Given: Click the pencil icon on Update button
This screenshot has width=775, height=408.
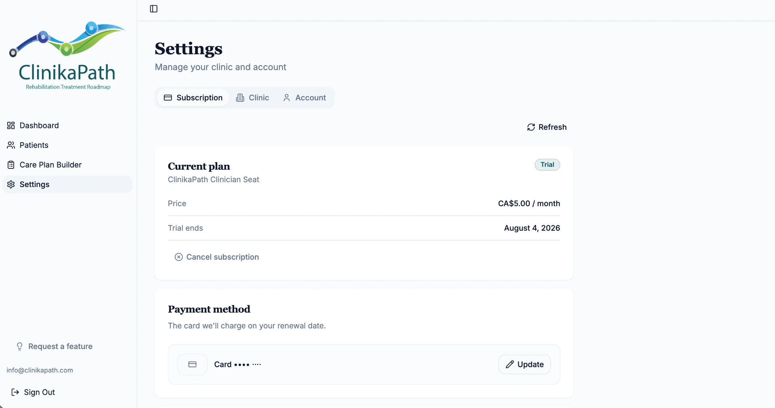Looking at the screenshot, I should 510,364.
